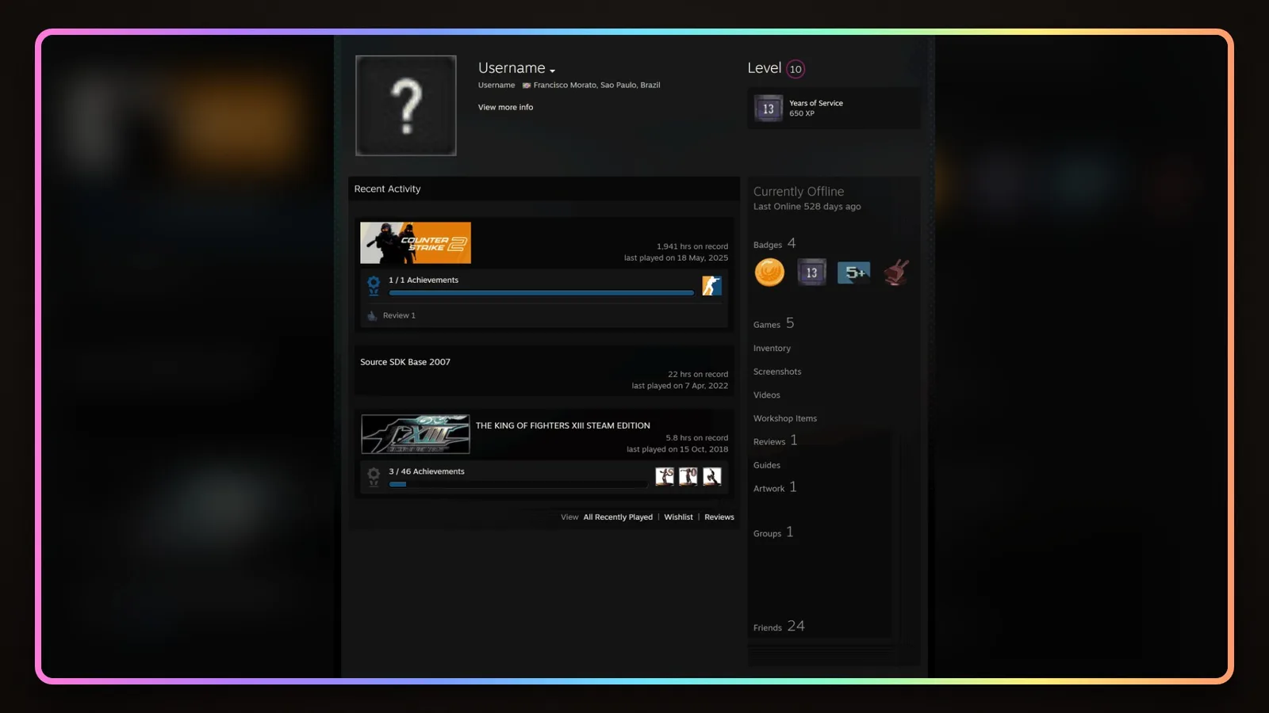The height and width of the screenshot is (713, 1269).
Task: Open the leftmost King of Fighters achievement icon
Action: 665,476
